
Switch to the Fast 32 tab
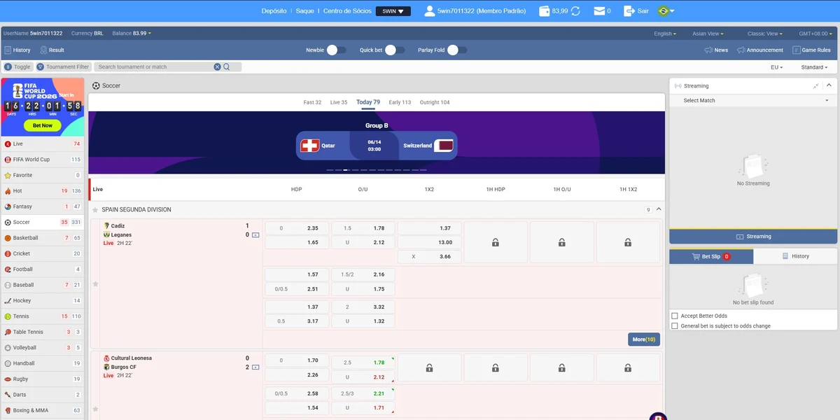[x=312, y=102]
